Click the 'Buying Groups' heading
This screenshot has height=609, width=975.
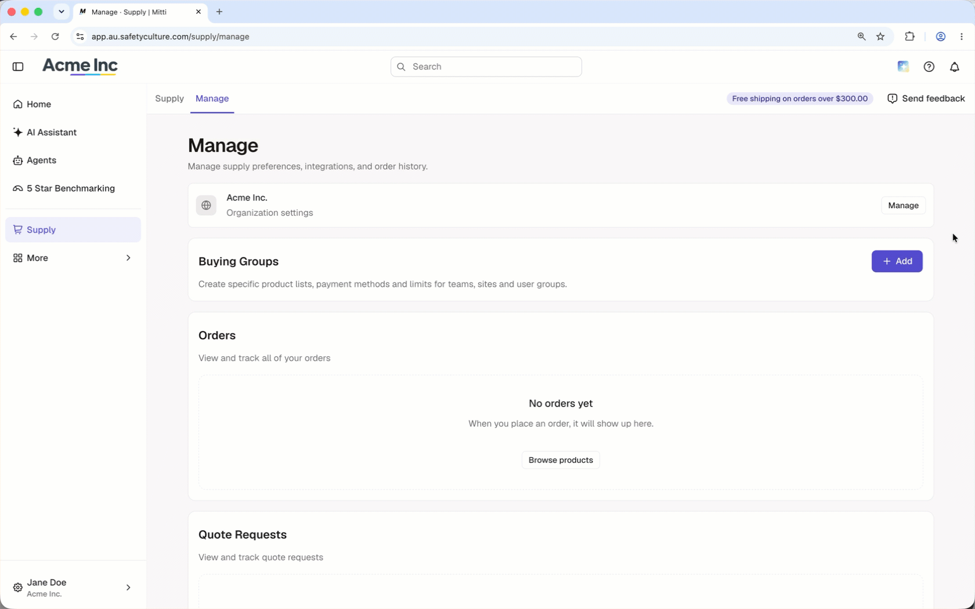tap(239, 262)
